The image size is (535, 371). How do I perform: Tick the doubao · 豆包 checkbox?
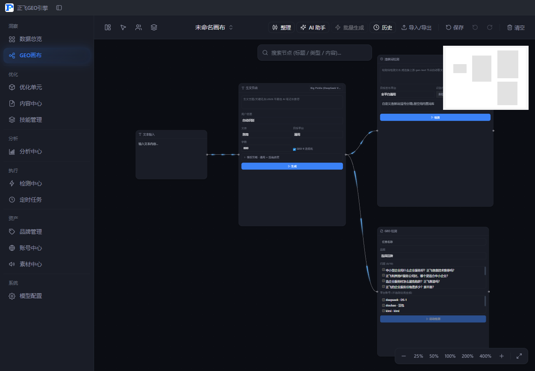click(x=384, y=306)
